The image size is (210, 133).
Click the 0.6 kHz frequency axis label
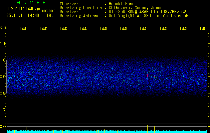point(3,126)
